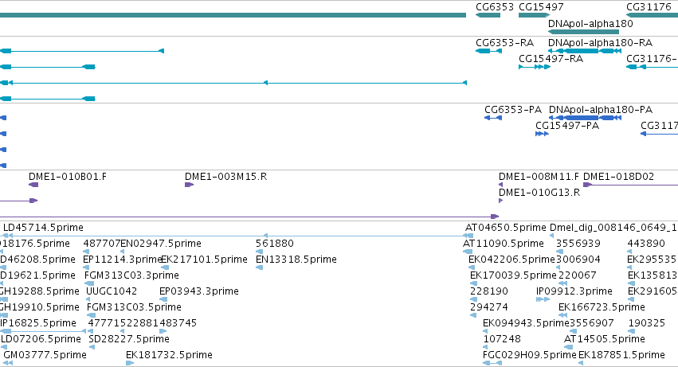Select BAC end DME1-010B01.F
This screenshot has height=367, width=678.
point(68,177)
